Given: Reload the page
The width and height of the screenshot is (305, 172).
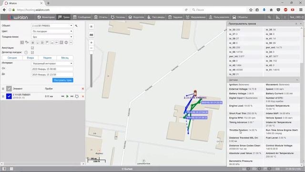Looking at the screenshot, I should (x=186, y=10).
